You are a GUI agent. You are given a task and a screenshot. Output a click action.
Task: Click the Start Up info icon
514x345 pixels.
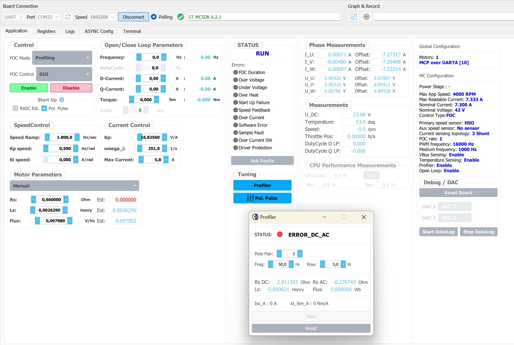(61, 100)
